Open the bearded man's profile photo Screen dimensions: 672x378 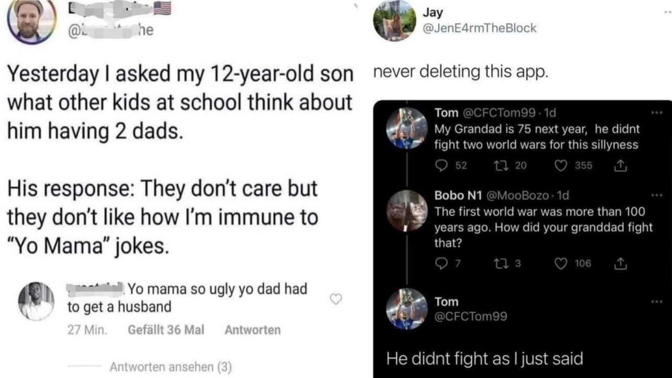point(31,20)
